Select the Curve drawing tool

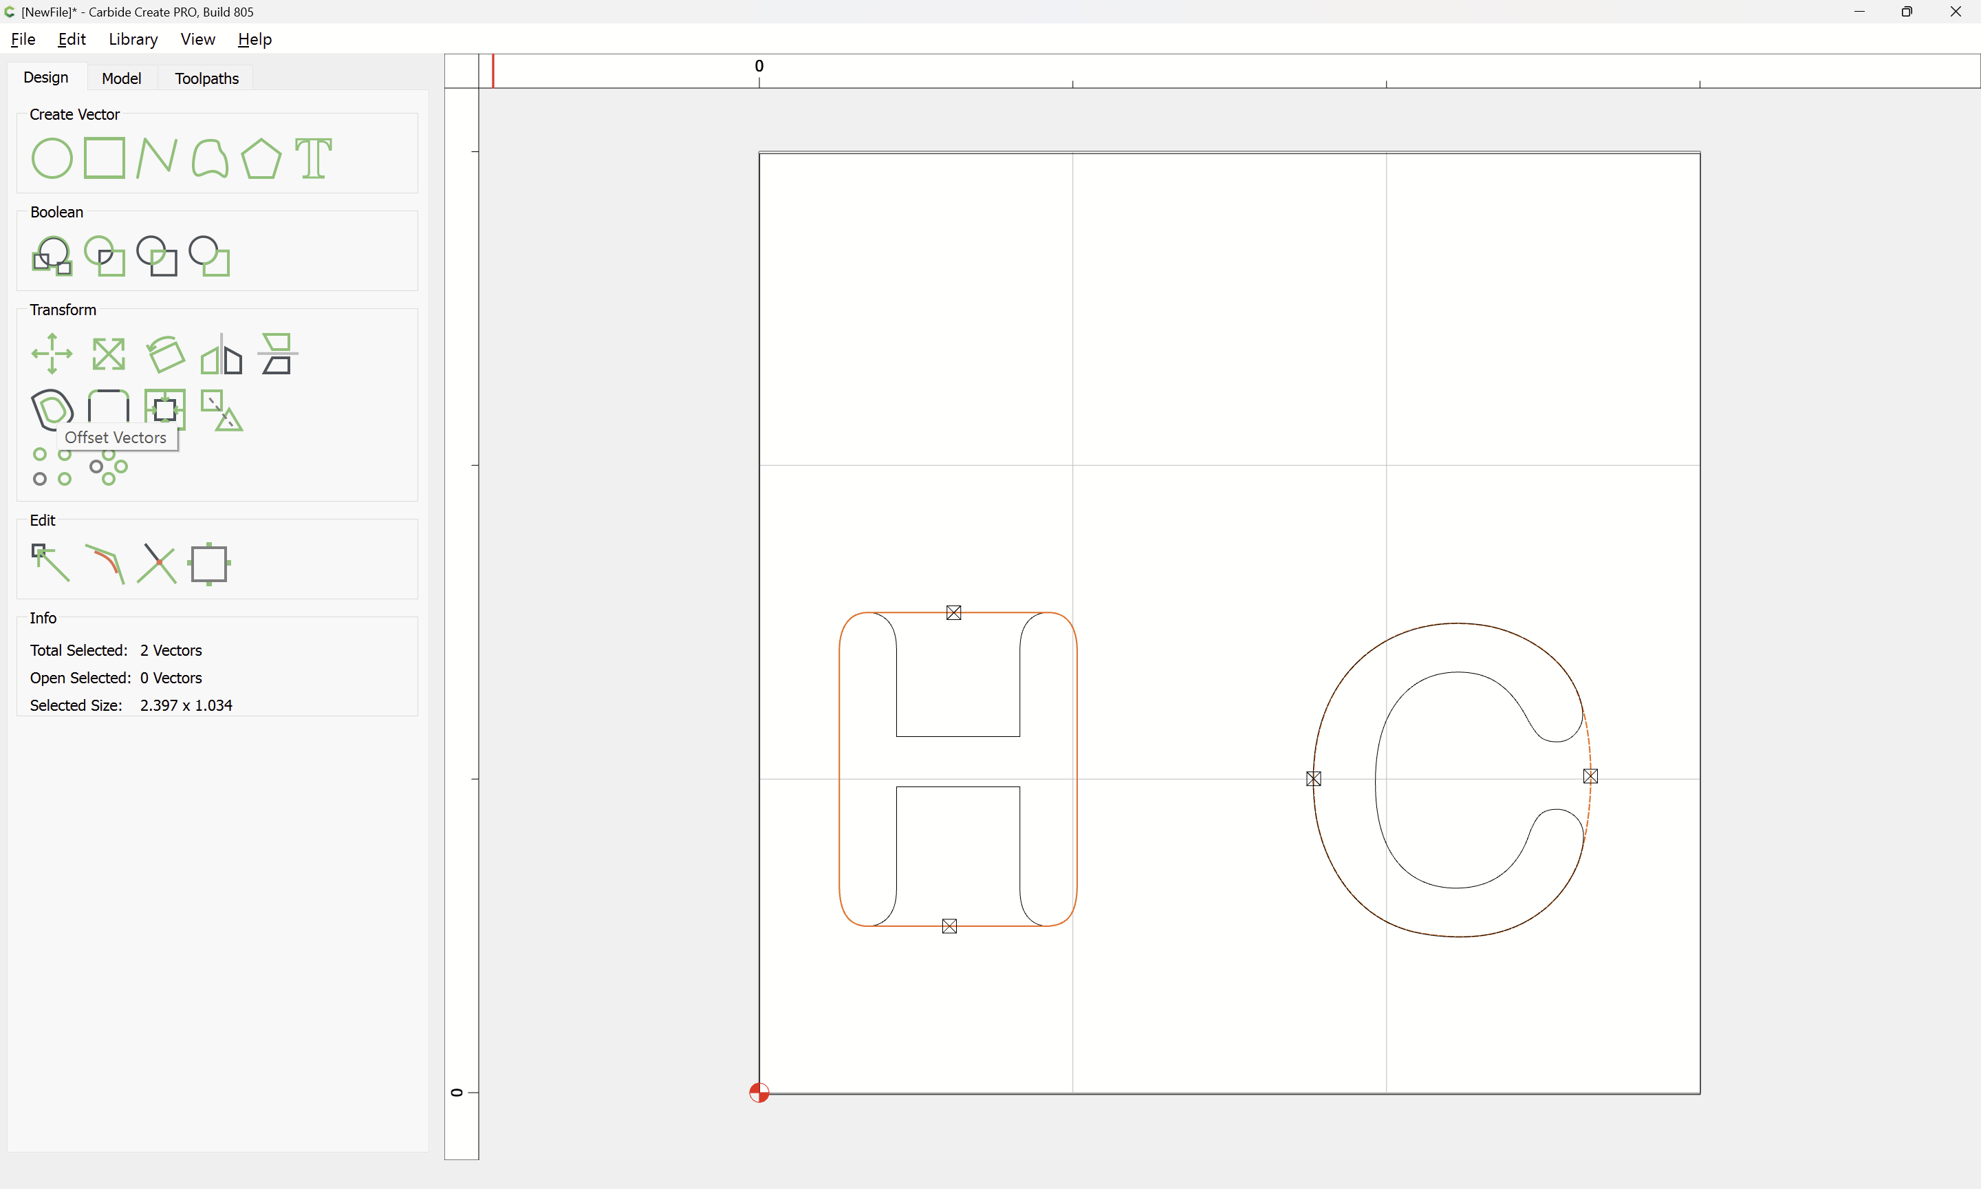pos(210,158)
